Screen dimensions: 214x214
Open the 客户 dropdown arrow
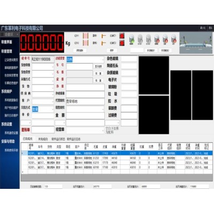coord(52,102)
